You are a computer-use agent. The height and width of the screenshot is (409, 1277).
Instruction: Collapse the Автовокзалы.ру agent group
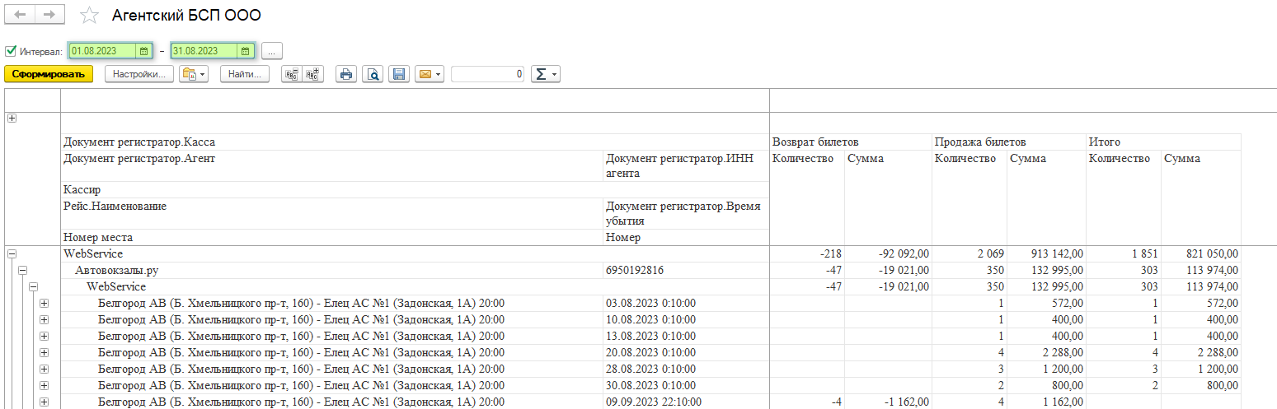(22, 271)
